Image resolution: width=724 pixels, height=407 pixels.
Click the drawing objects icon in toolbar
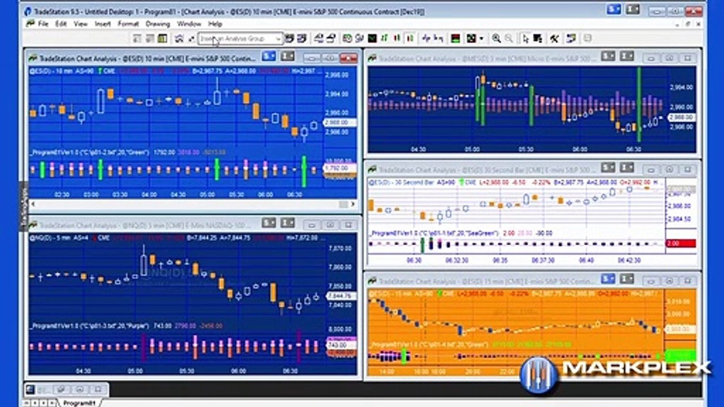pyautogui.click(x=471, y=38)
